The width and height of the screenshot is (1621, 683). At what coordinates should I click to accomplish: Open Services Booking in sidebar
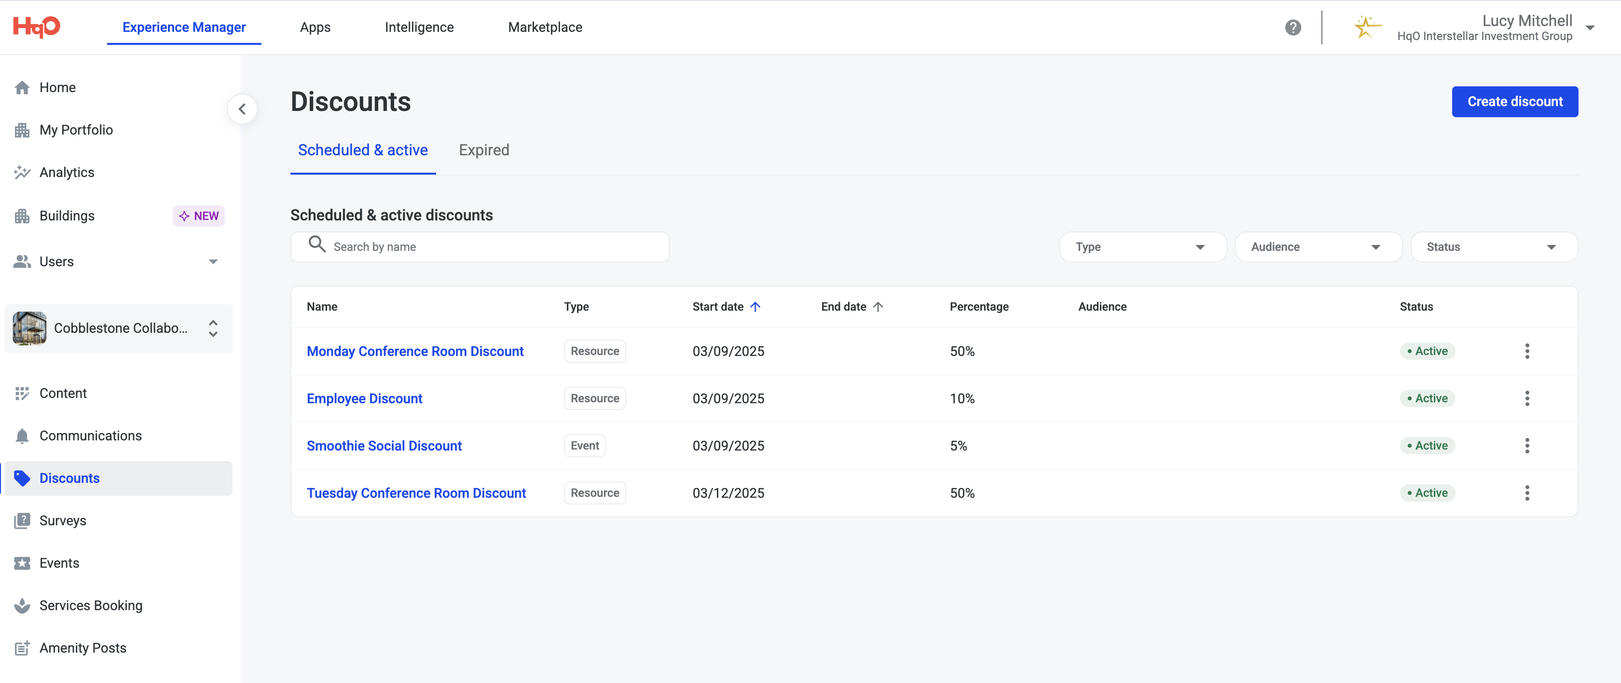point(91,605)
